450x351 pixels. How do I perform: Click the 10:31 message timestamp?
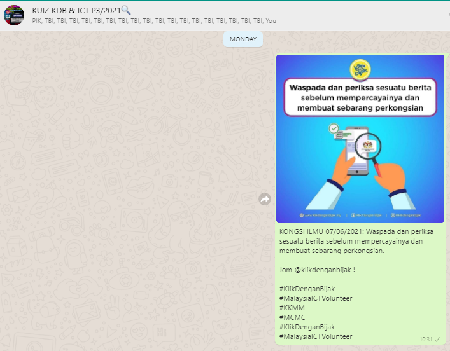click(425, 340)
